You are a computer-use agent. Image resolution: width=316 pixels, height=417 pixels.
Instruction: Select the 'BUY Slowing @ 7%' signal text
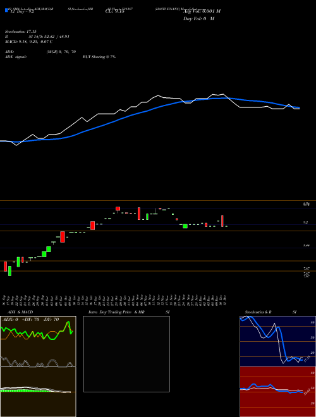click(99, 57)
